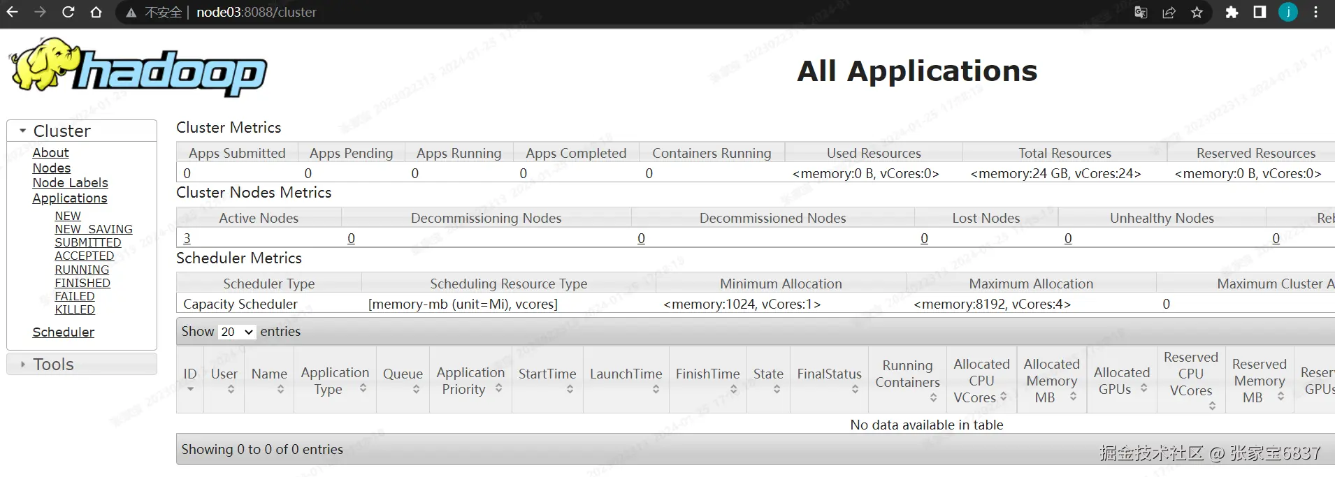
Task: Open the browser three-dot menu
Action: click(x=1315, y=13)
